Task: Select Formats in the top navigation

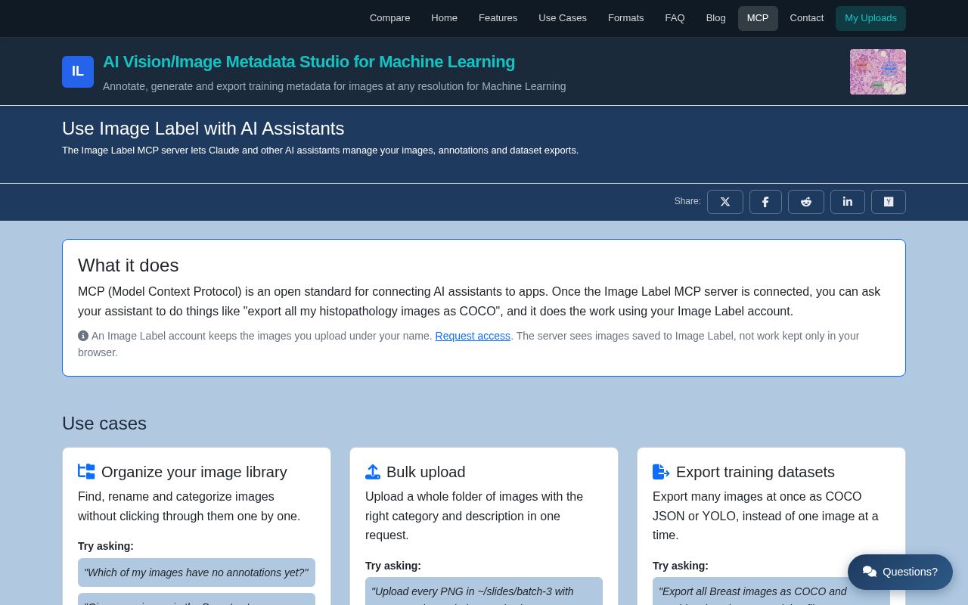Action: [x=626, y=18]
